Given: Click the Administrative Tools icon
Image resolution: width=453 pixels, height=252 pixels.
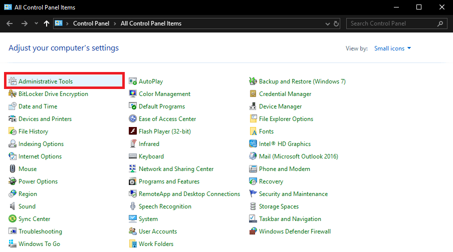Looking at the screenshot, I should 13,81.
